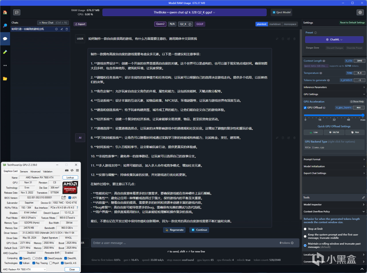Select the markdown display mode
The width and height of the screenshot is (367, 273).
[x=275, y=24]
